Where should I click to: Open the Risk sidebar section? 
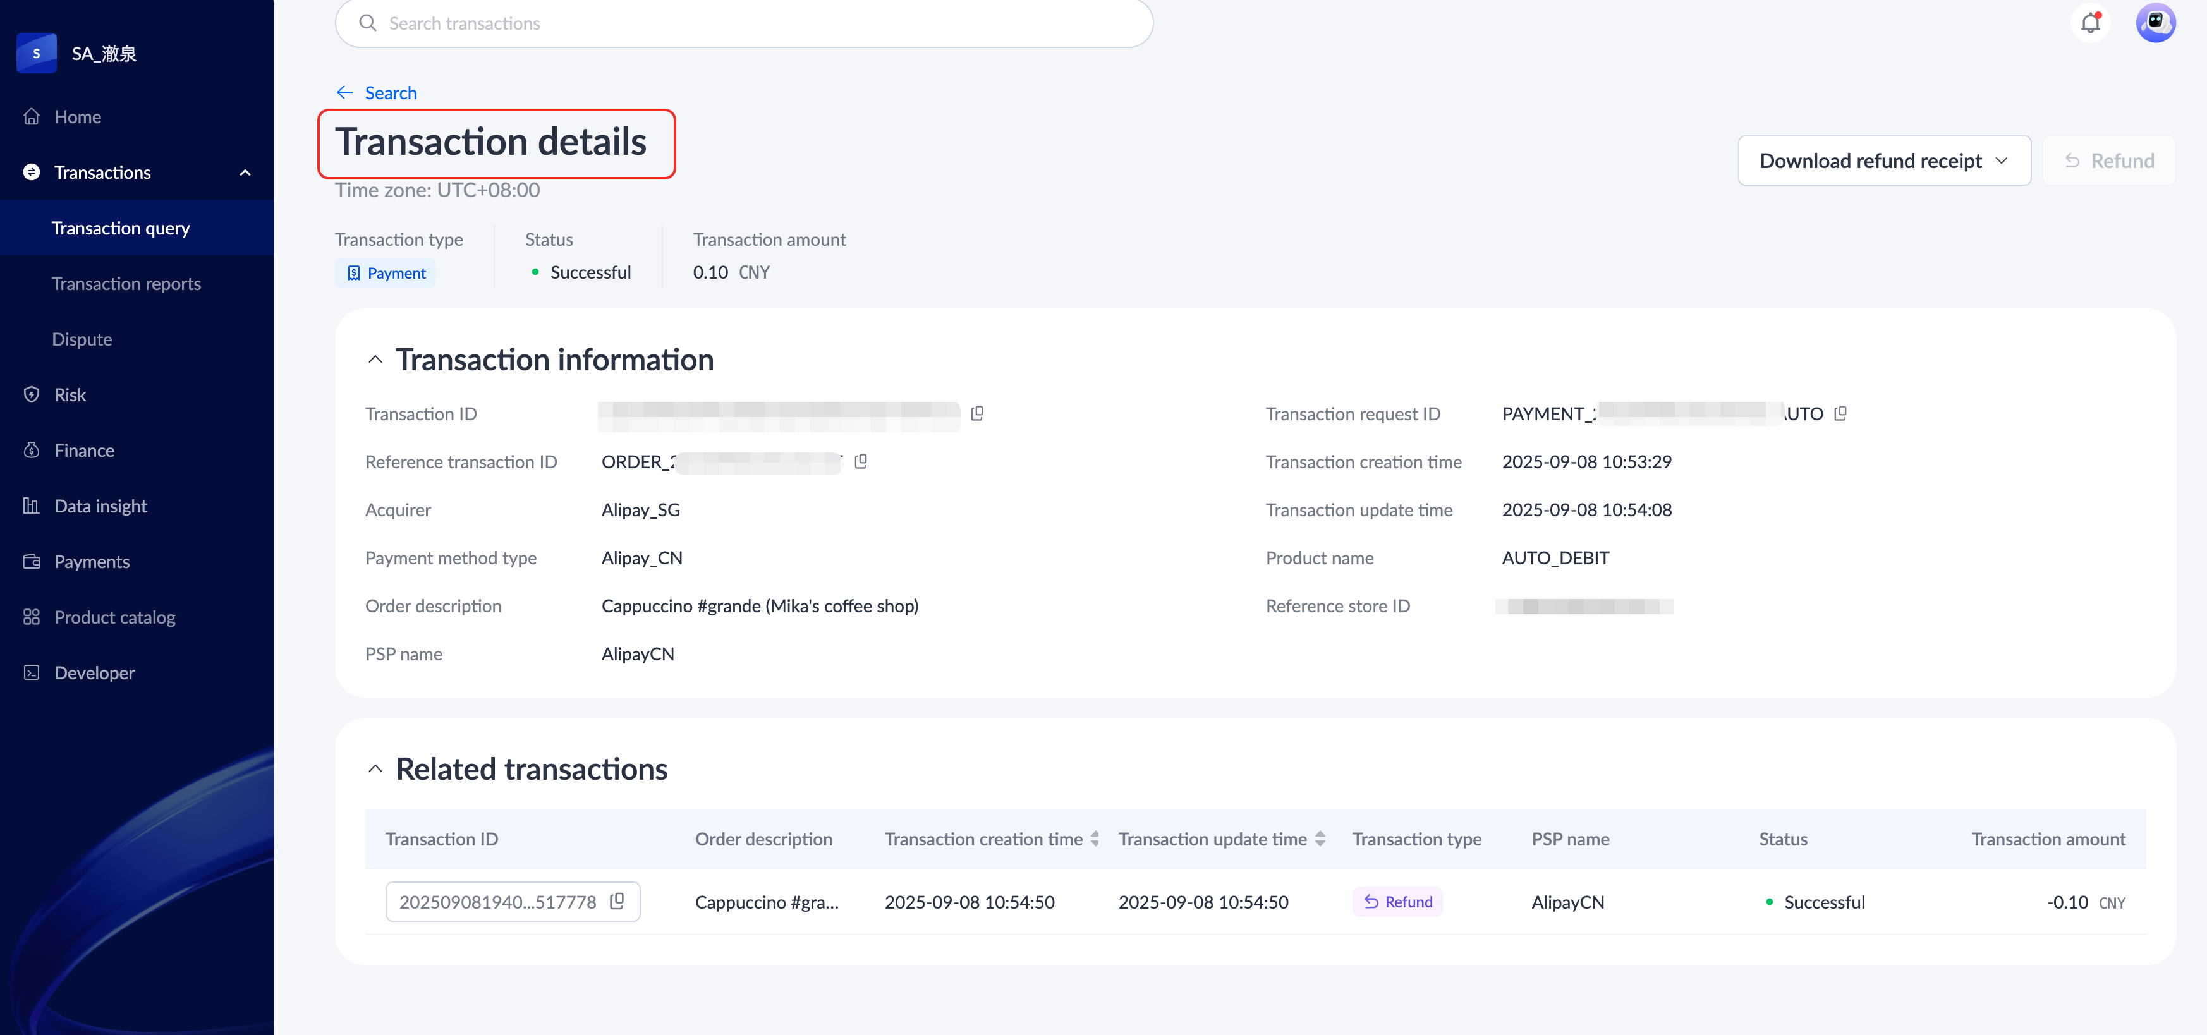tap(70, 395)
